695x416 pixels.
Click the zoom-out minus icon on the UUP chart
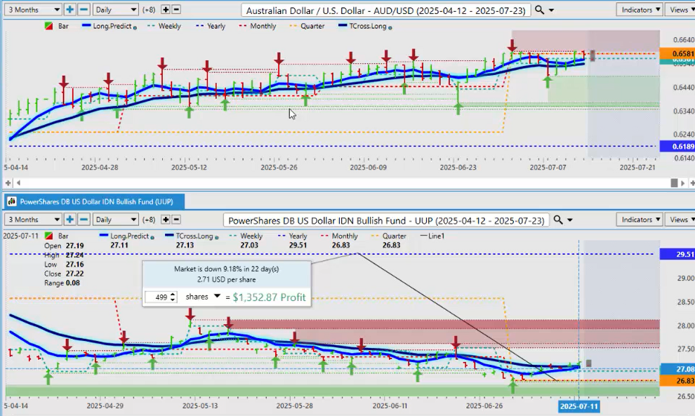click(84, 220)
